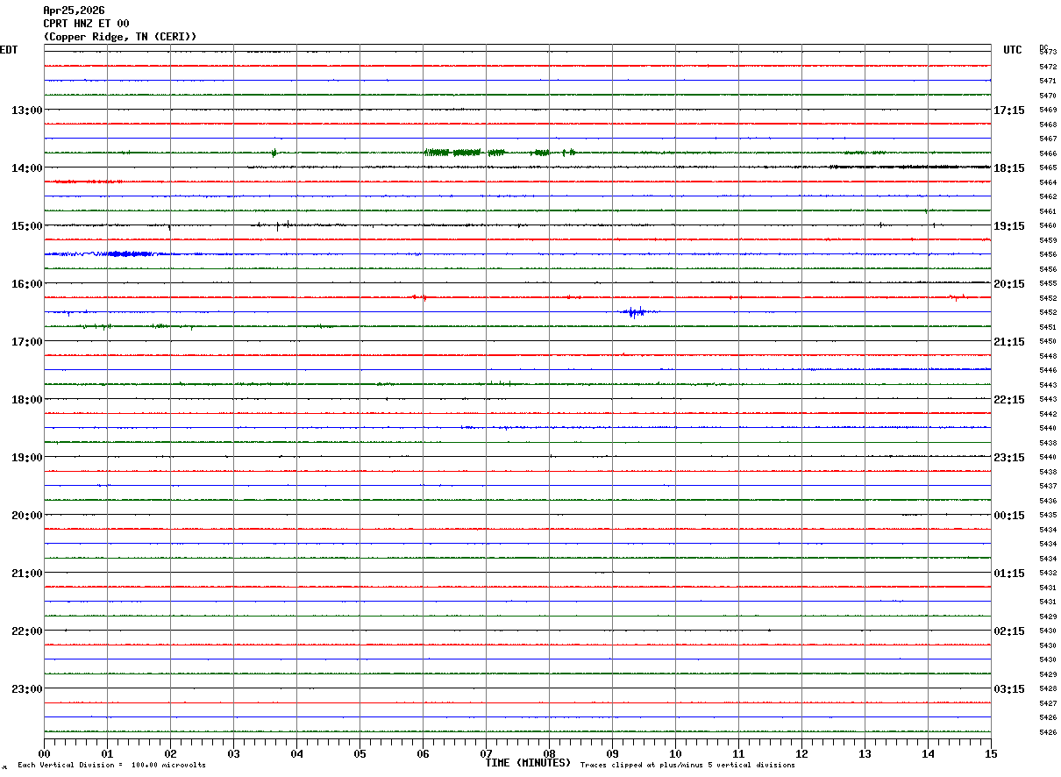Click DC offset value '5469'

[x=1047, y=110]
